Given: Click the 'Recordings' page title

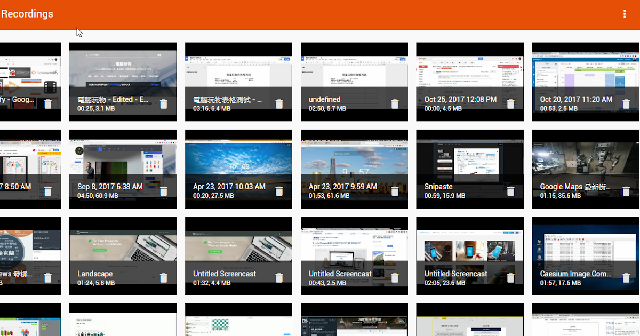Looking at the screenshot, I should (x=27, y=14).
